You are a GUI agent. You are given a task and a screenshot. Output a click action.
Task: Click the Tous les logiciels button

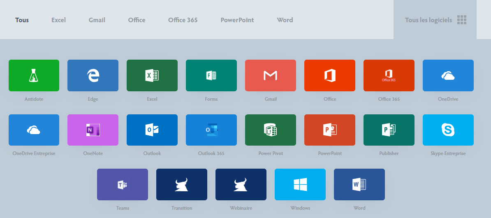click(x=435, y=20)
